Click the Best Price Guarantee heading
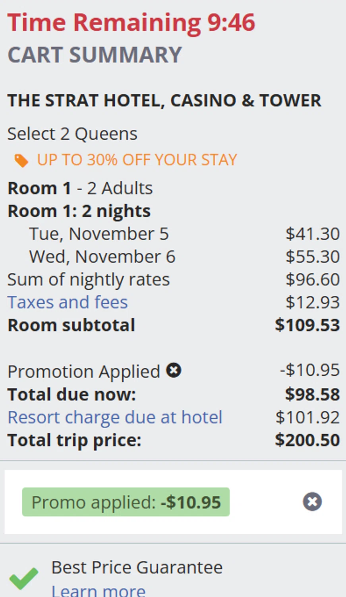Viewport: 346px width, 597px height. [137, 568]
